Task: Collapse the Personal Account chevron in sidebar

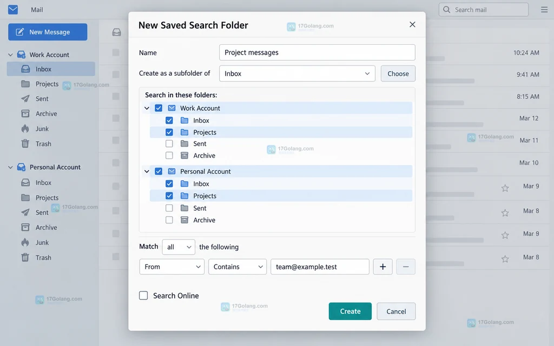Action: point(11,167)
